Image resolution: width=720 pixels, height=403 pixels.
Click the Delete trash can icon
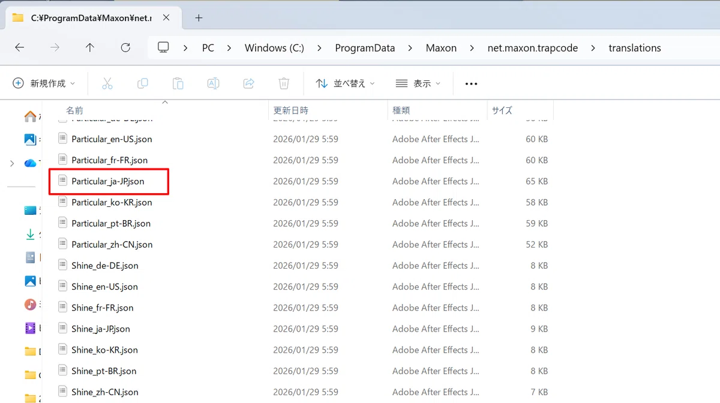pos(284,83)
